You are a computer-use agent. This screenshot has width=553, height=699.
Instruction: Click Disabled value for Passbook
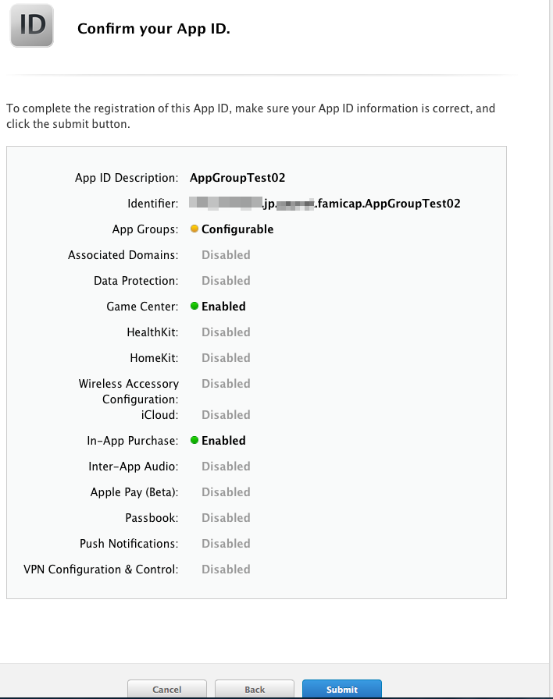pyautogui.click(x=226, y=518)
